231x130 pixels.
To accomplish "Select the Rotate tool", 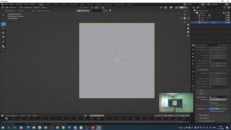I will 3,28.
